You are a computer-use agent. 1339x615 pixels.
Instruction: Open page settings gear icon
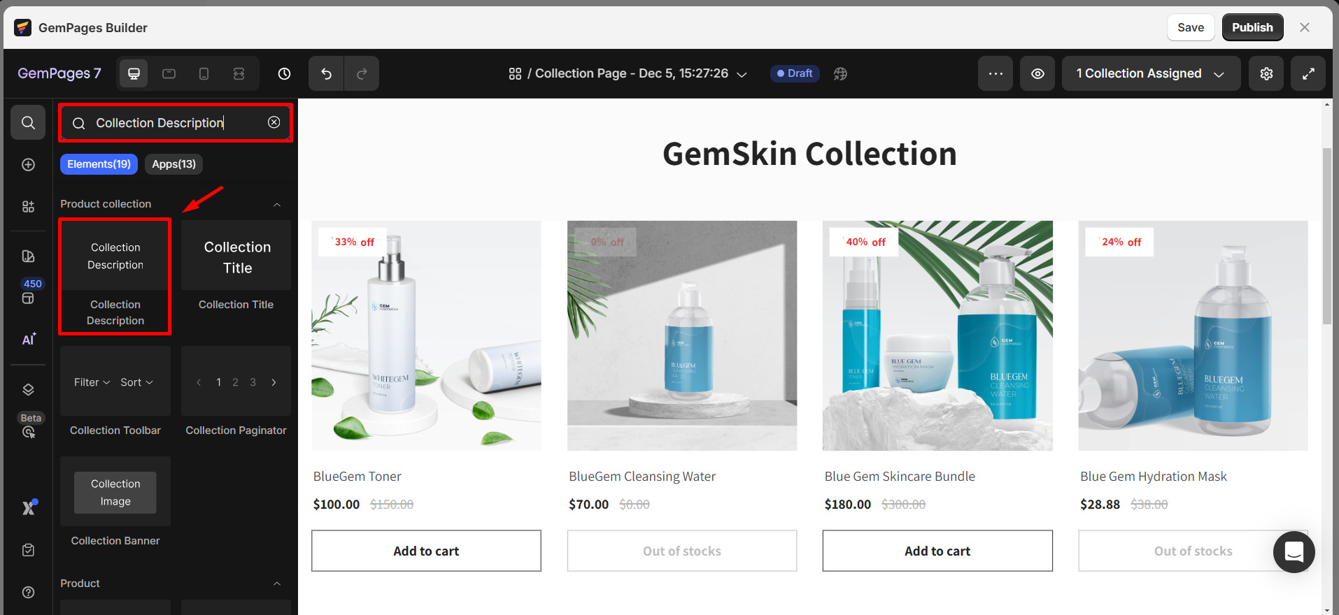tap(1266, 73)
